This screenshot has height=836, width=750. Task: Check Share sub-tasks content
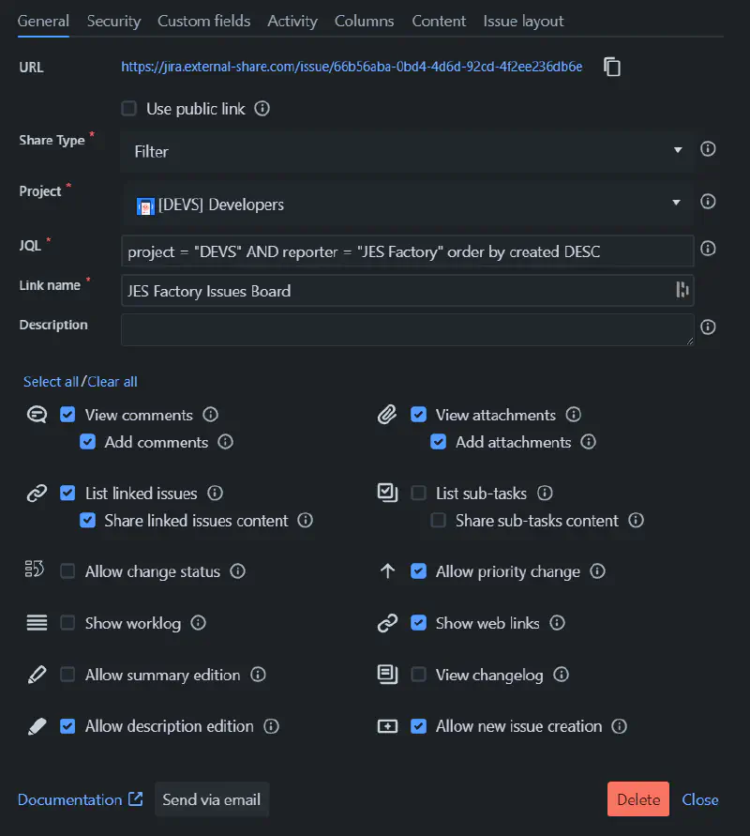point(439,520)
